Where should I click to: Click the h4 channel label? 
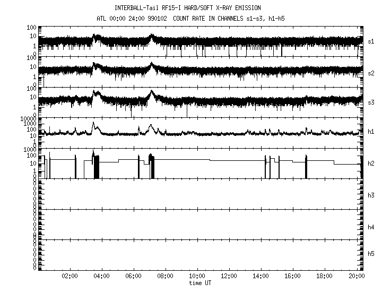click(371, 227)
